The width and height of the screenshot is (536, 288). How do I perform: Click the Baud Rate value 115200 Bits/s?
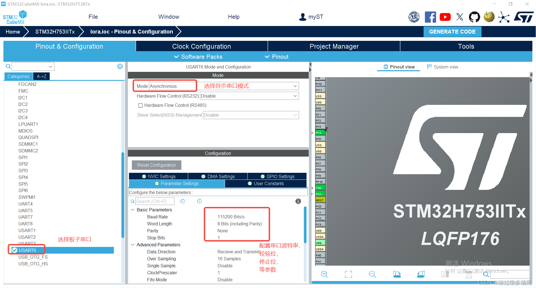coord(231,217)
